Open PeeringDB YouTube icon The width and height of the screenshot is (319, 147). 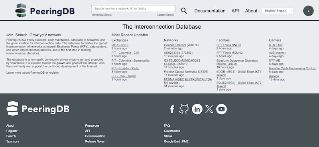221,109
